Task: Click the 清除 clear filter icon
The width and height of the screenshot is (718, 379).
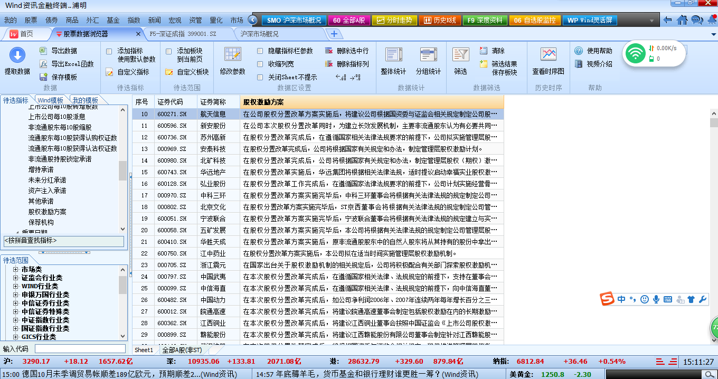Action: 484,51
